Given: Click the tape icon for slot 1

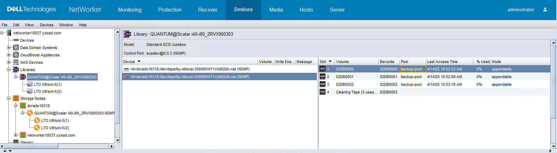Looking at the screenshot, I should [322, 69].
